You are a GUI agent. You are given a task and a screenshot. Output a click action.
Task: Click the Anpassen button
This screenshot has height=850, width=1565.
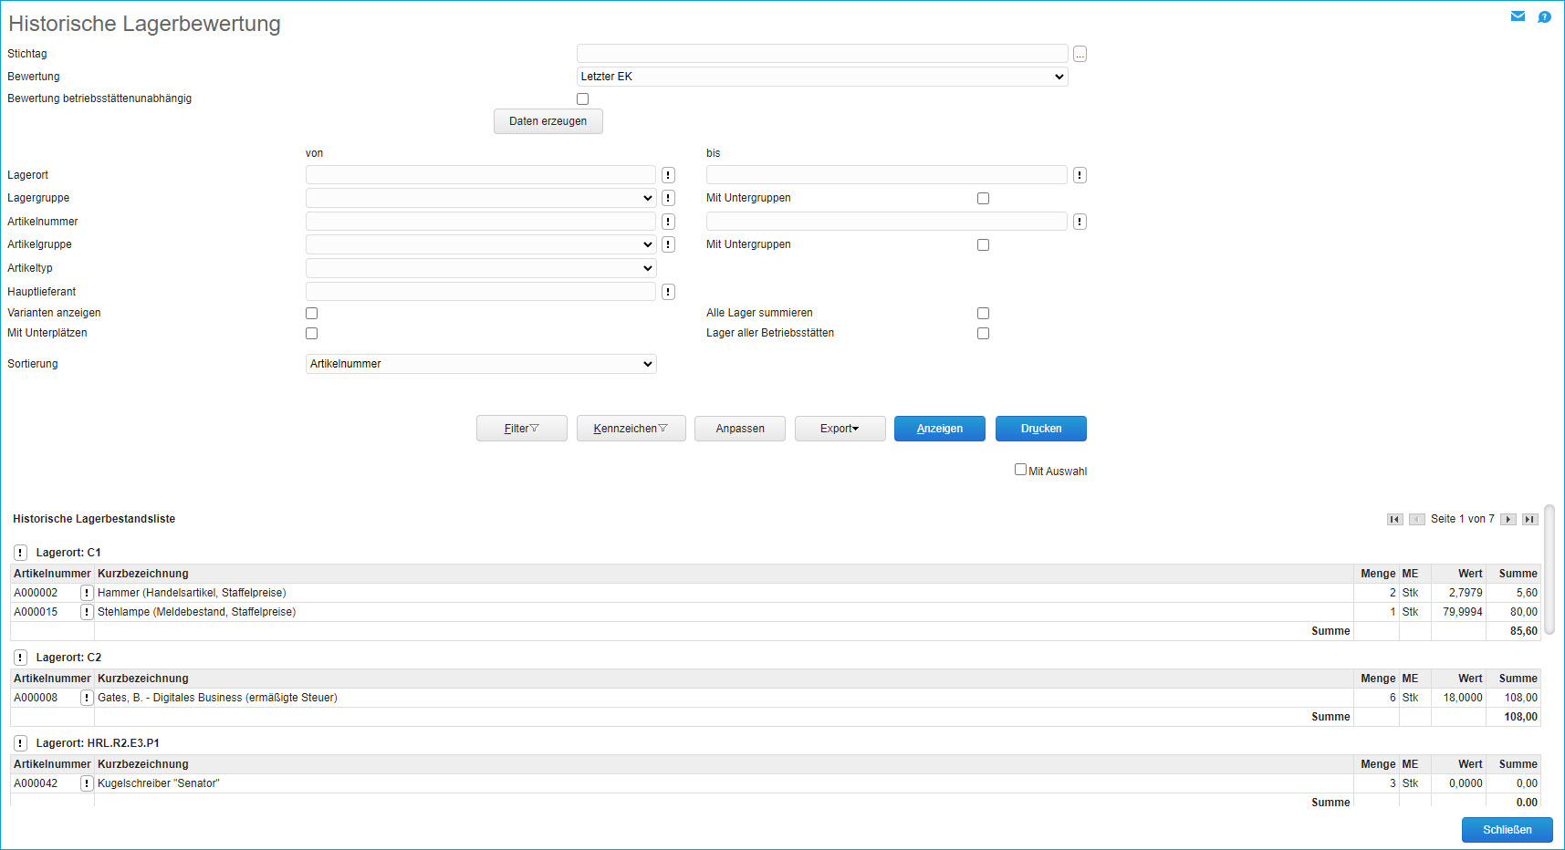[x=740, y=429]
